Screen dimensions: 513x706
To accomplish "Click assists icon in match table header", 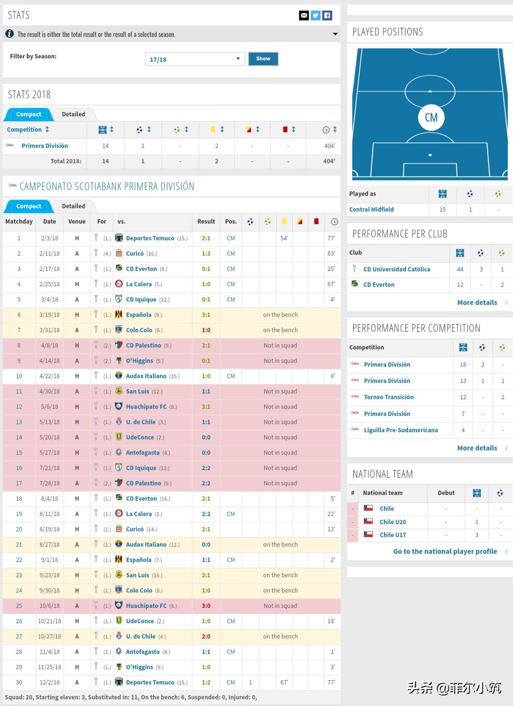I will 268,222.
